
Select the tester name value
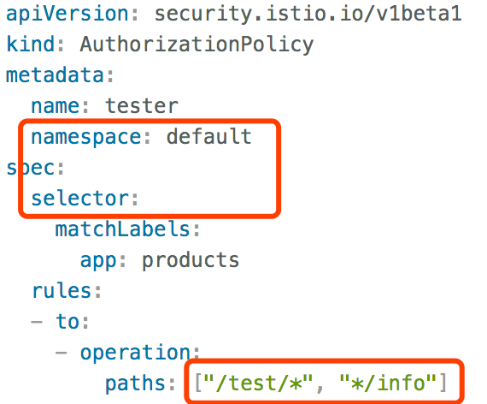[141, 106]
